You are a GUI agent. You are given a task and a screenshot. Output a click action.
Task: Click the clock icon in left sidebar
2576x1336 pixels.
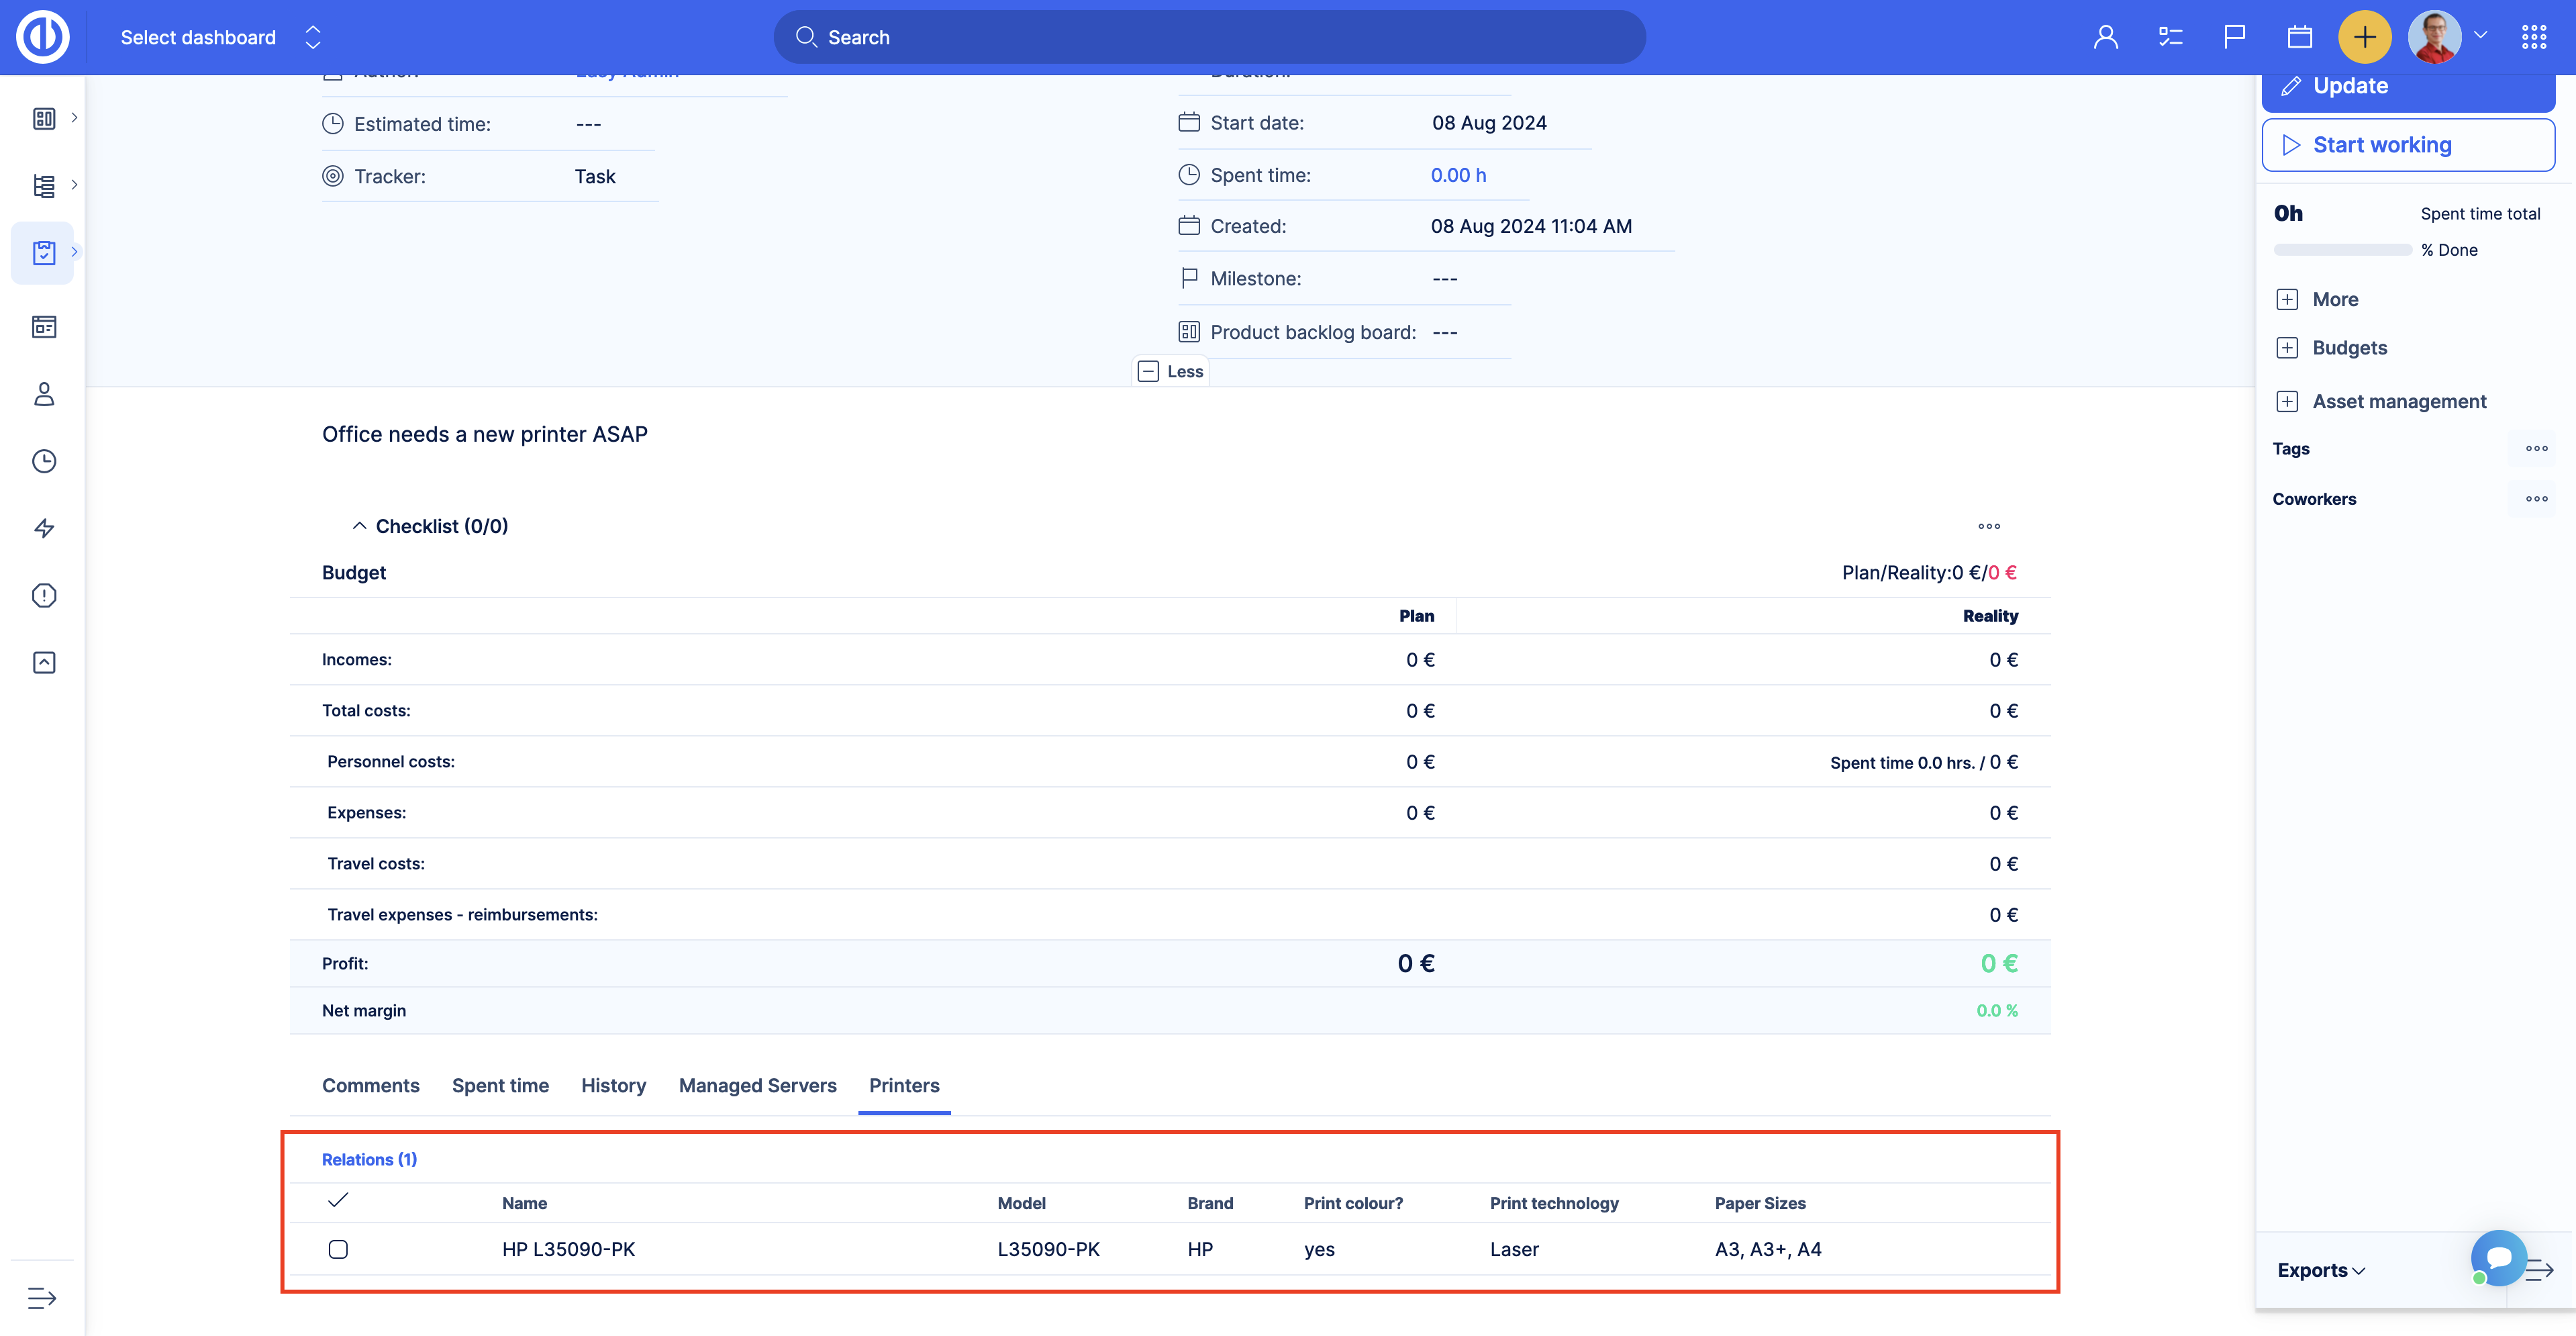pyautogui.click(x=44, y=461)
